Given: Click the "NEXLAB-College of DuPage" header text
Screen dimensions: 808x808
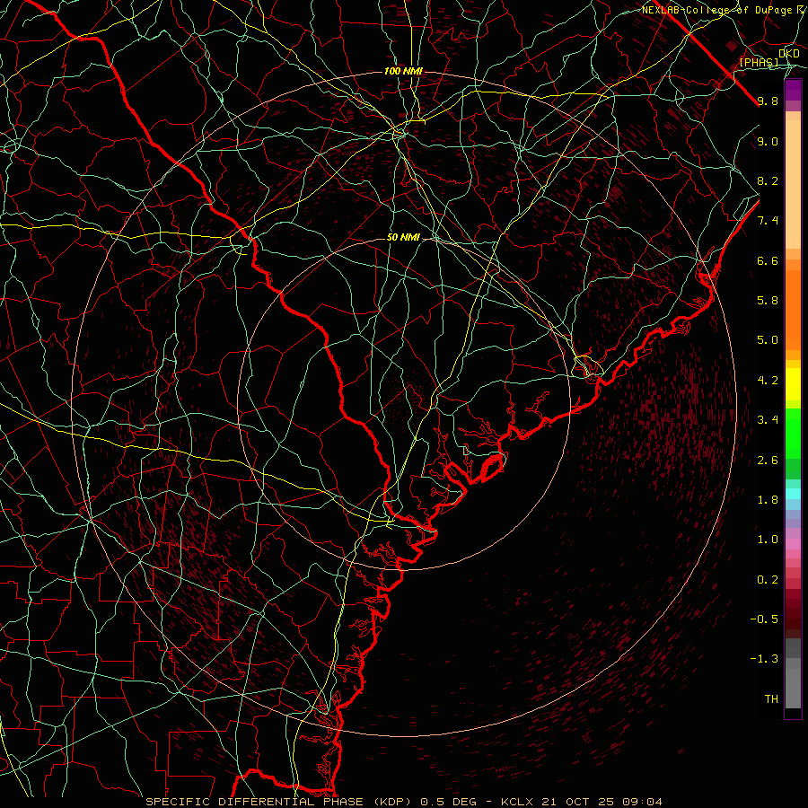Looking at the screenshot, I should coord(718,9).
